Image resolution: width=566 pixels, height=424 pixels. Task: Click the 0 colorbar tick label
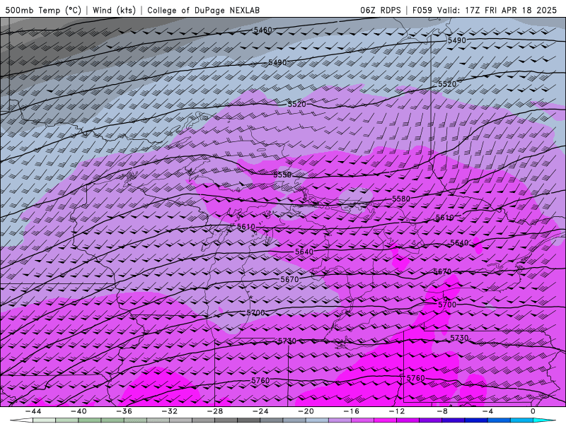[x=533, y=411]
